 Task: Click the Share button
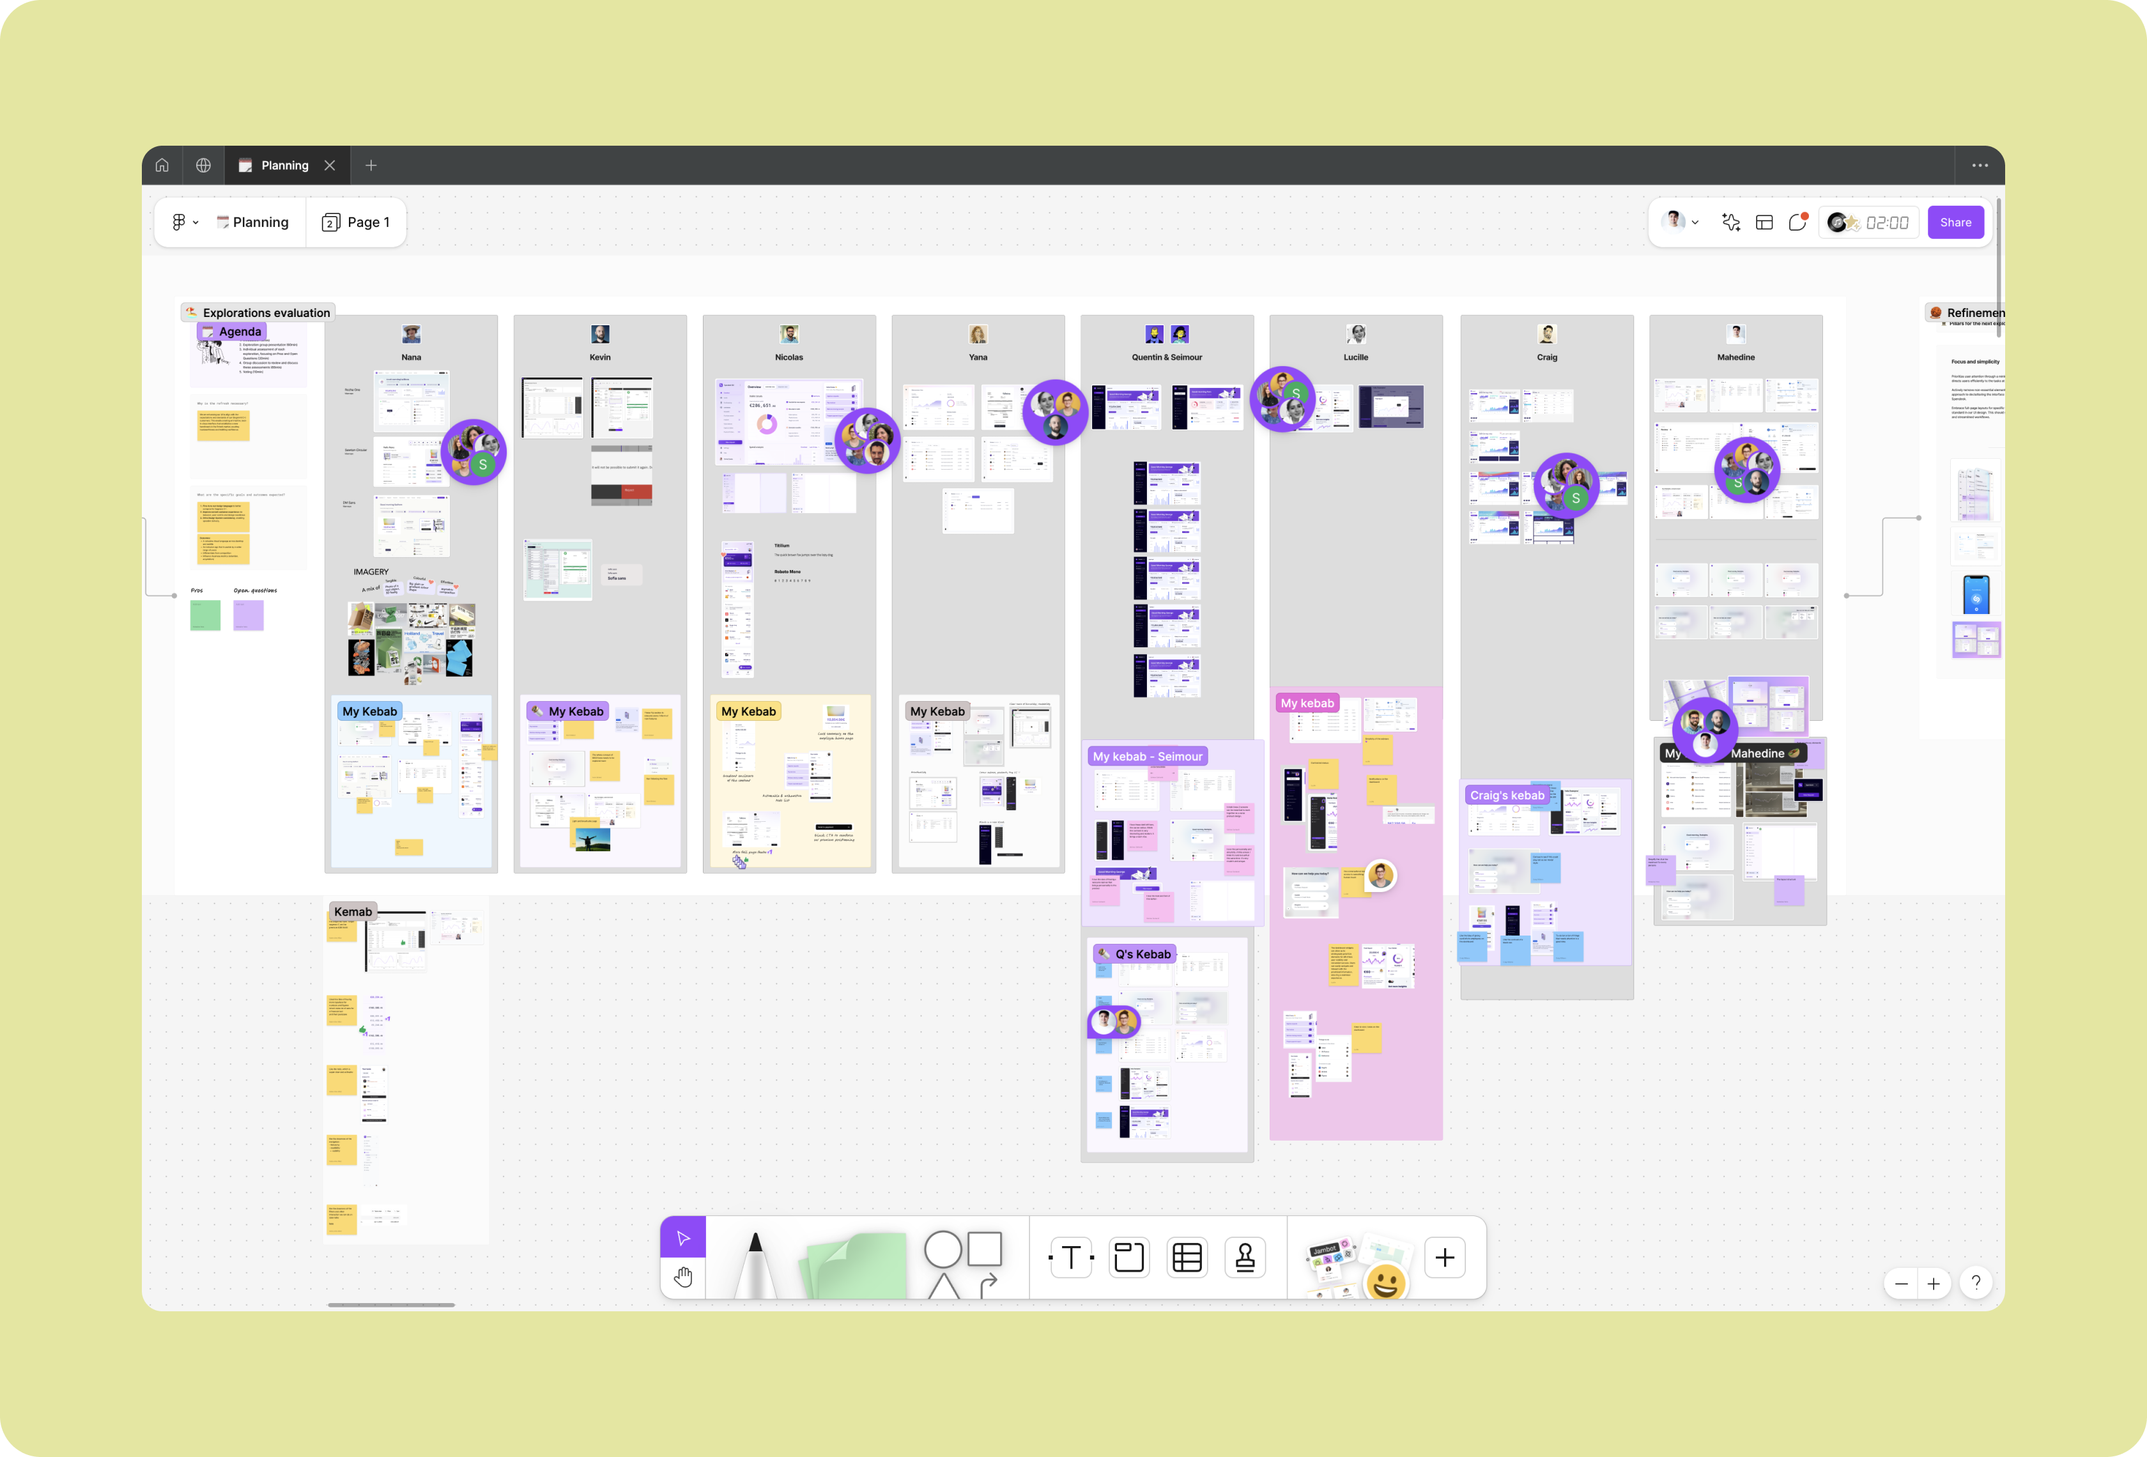[x=1955, y=222]
